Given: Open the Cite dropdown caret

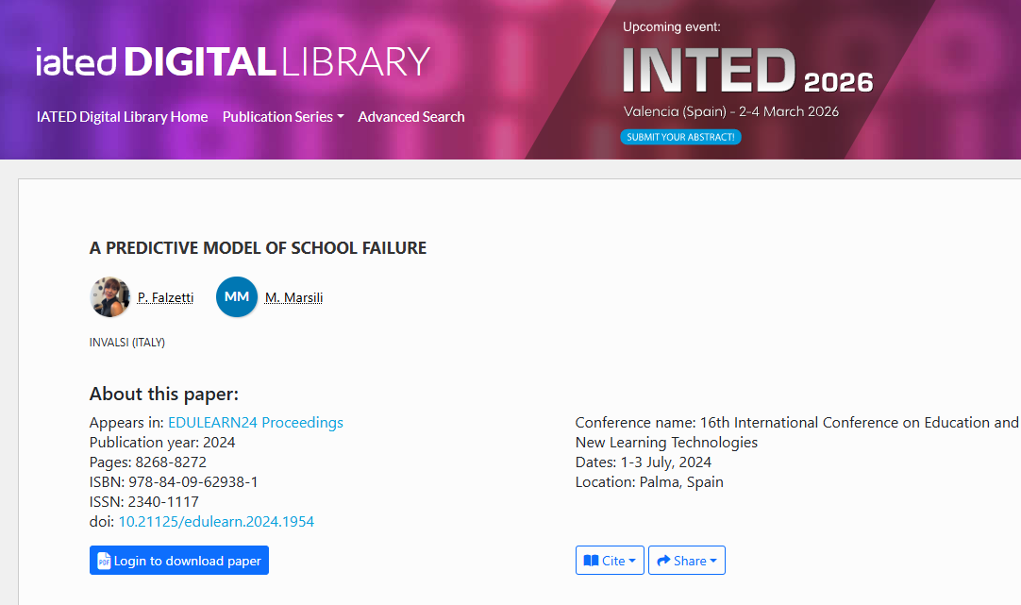Looking at the screenshot, I should click(x=632, y=561).
